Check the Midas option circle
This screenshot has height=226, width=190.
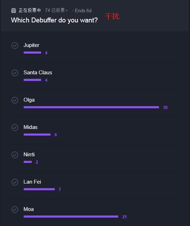click(x=15, y=128)
